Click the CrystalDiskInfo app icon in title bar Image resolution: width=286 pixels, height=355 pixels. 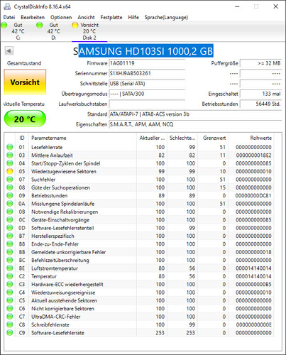pos(7,6)
